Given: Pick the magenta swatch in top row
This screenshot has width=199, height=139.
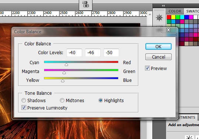Looking at the screenshot, I should pos(191,17).
